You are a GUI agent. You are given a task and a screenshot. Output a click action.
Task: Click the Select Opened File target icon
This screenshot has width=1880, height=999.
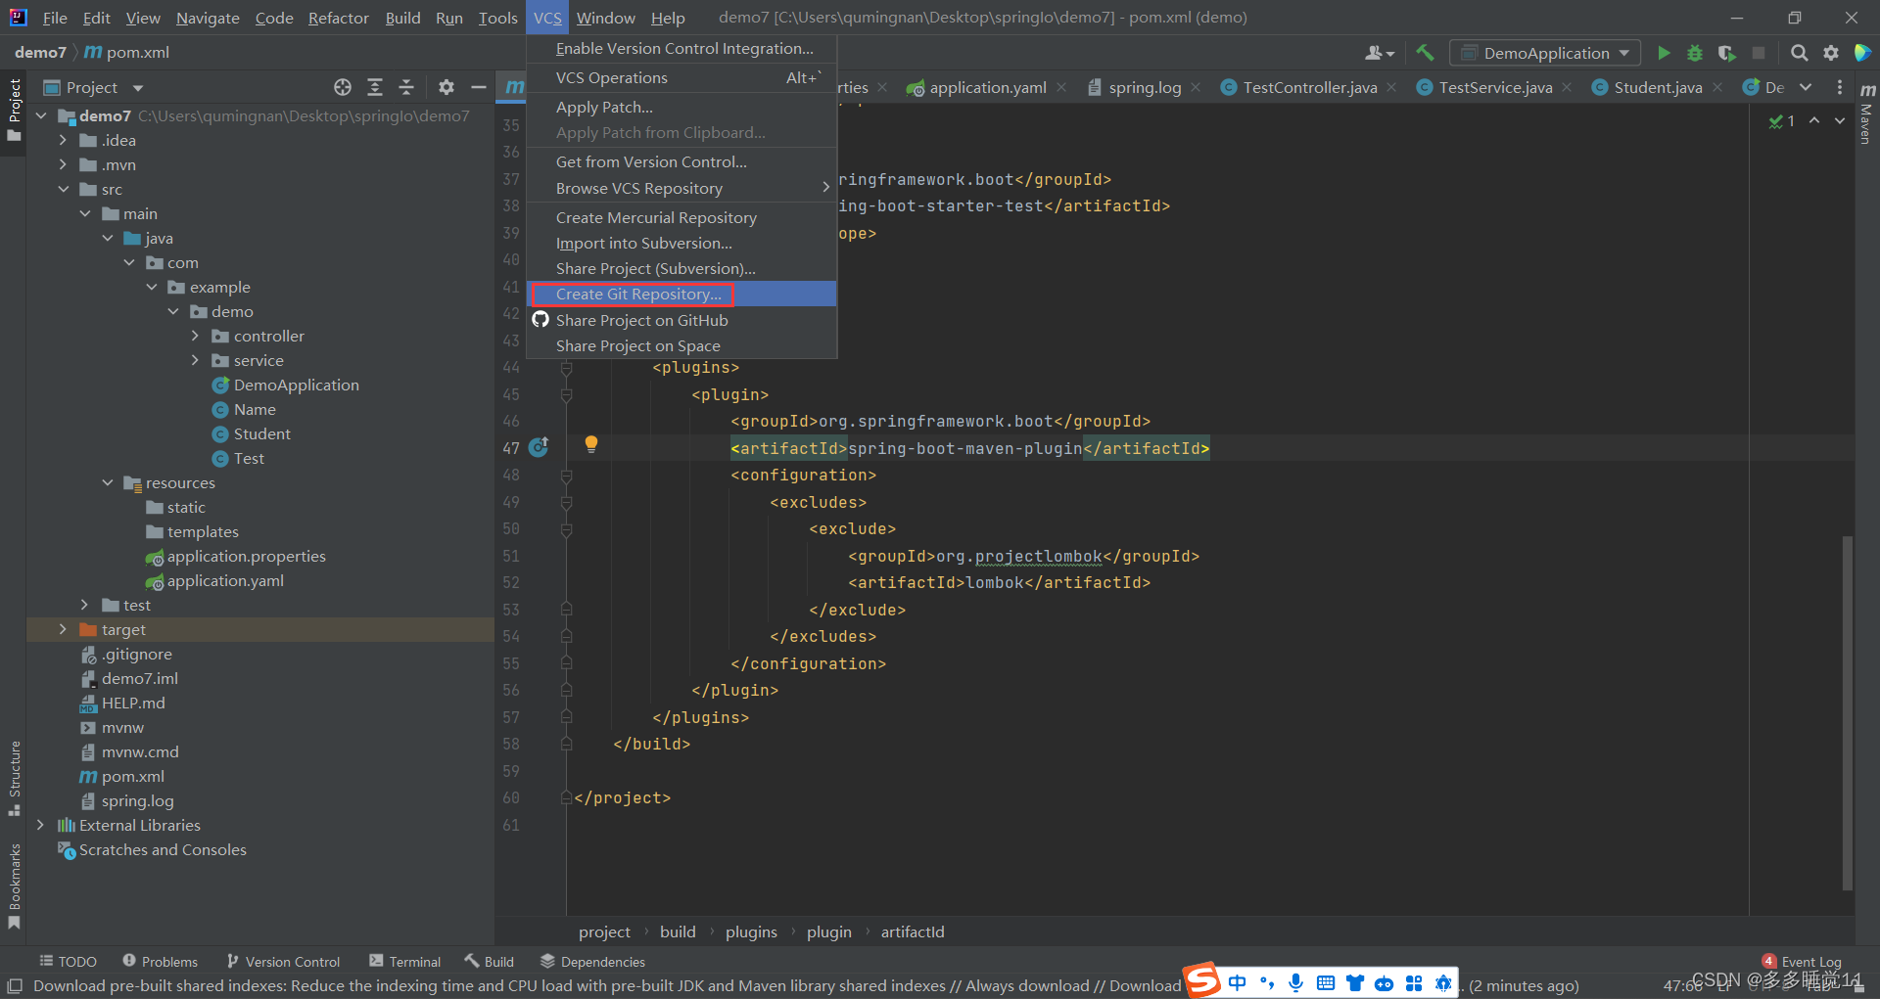click(343, 88)
